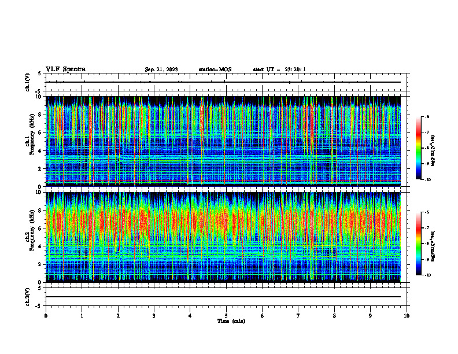Screen dimensions: 458x354
Task: Click the "Time (min)" axis label
Action: (x=231, y=321)
